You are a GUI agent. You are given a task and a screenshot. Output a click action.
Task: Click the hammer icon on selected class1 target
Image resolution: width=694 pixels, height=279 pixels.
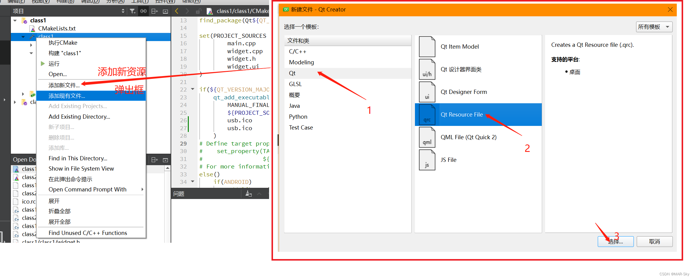[x=32, y=37]
